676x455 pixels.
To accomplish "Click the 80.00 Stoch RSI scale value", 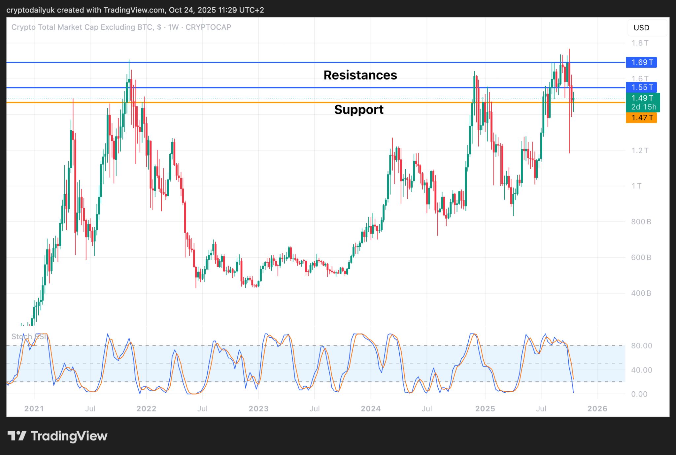I will click(641, 346).
